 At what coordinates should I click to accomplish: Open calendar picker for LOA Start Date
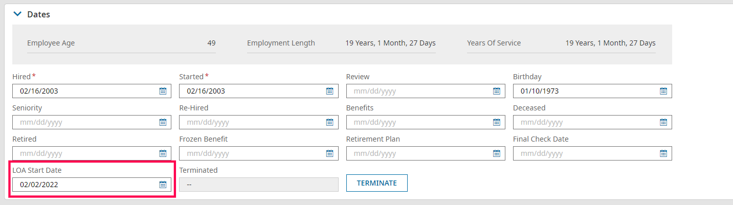tap(163, 185)
